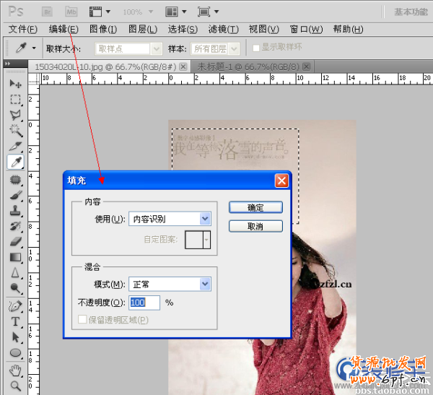Expand the 取样大小 dropdown

129,48
